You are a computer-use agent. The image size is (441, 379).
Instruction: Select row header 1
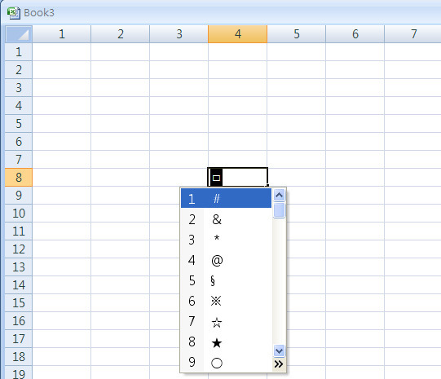[x=19, y=52]
